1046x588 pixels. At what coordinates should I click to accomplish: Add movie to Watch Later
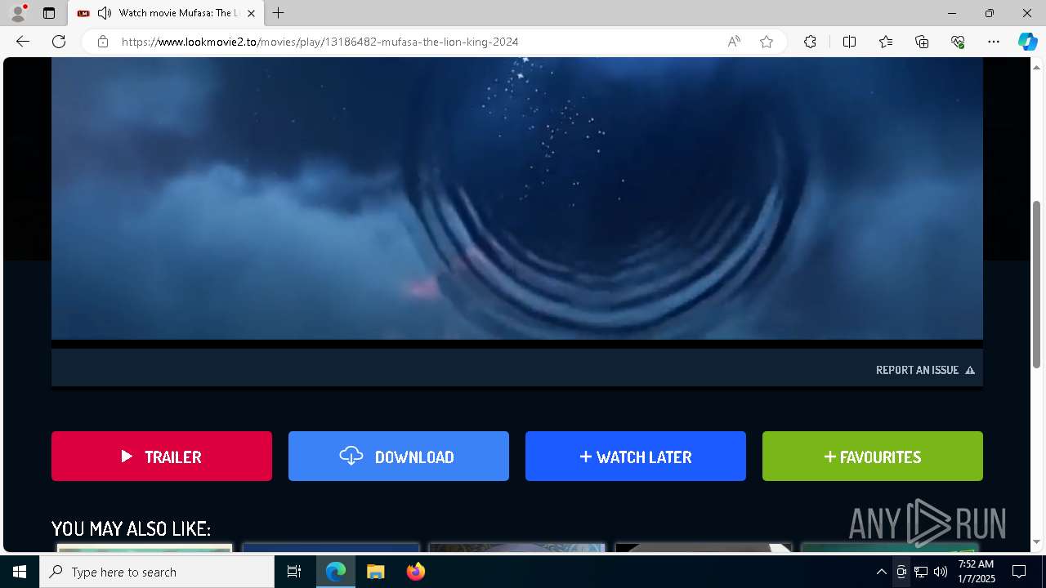[636, 457]
